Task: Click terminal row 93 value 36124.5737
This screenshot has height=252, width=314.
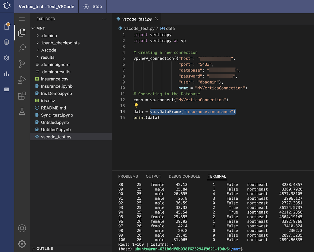Action: (291, 207)
